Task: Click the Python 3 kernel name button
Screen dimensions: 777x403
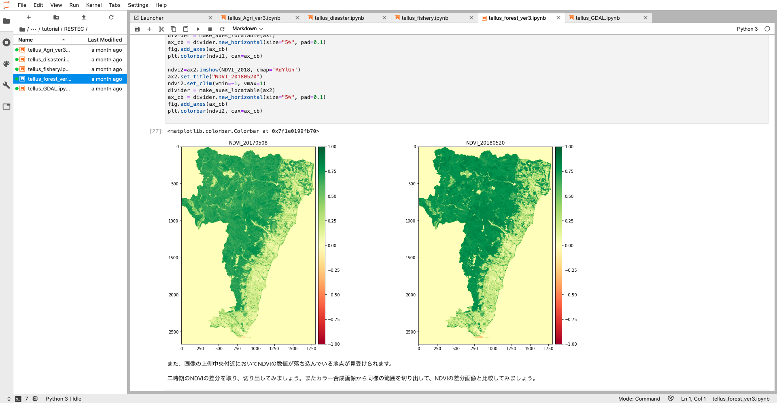Action: pyautogui.click(x=747, y=29)
